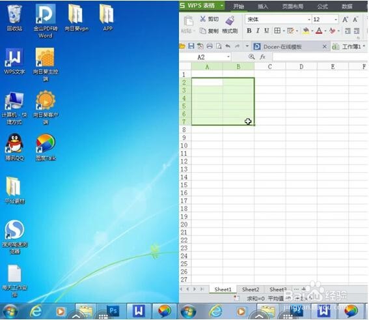
Task: Click the draw border pencil icon
Action: point(290,31)
